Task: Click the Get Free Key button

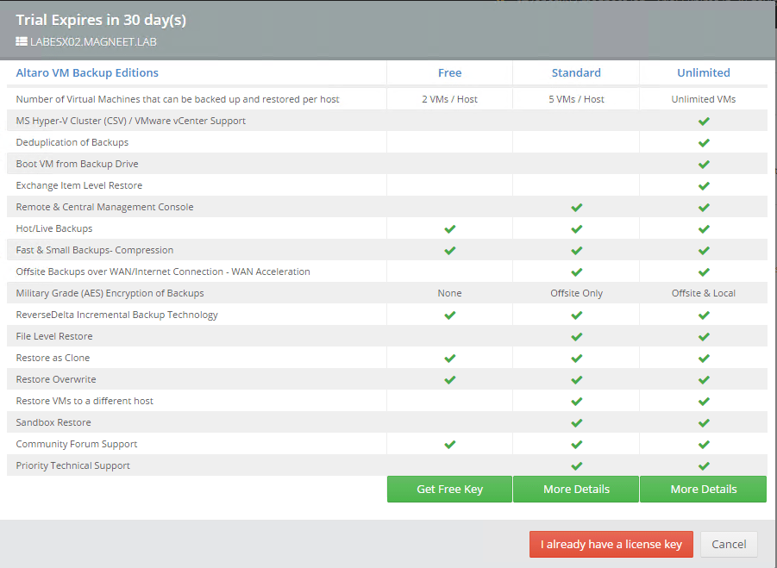Action: coord(449,490)
